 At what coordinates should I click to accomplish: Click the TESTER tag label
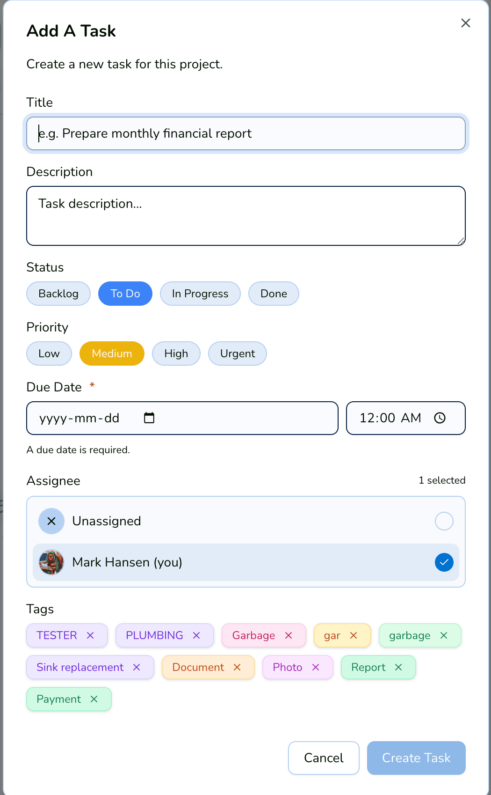pos(57,635)
